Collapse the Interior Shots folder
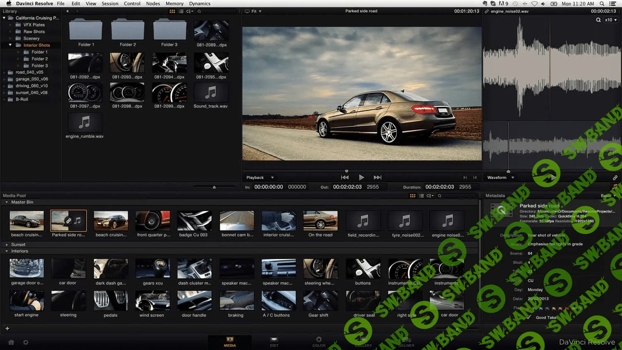Viewport: 622px width, 350px height. pos(10,45)
